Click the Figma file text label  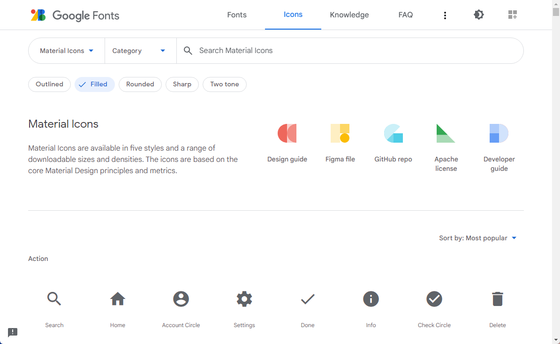(340, 159)
